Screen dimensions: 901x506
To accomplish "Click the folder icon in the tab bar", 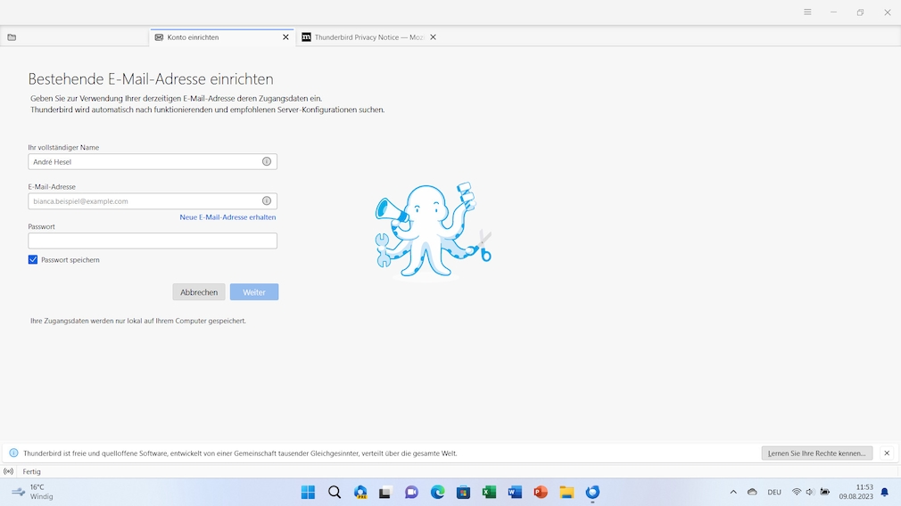I will [12, 37].
